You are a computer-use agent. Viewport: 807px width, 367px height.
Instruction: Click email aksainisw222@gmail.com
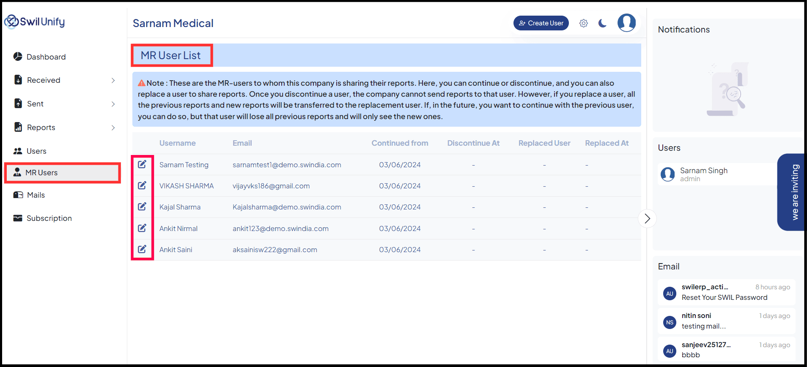click(275, 250)
